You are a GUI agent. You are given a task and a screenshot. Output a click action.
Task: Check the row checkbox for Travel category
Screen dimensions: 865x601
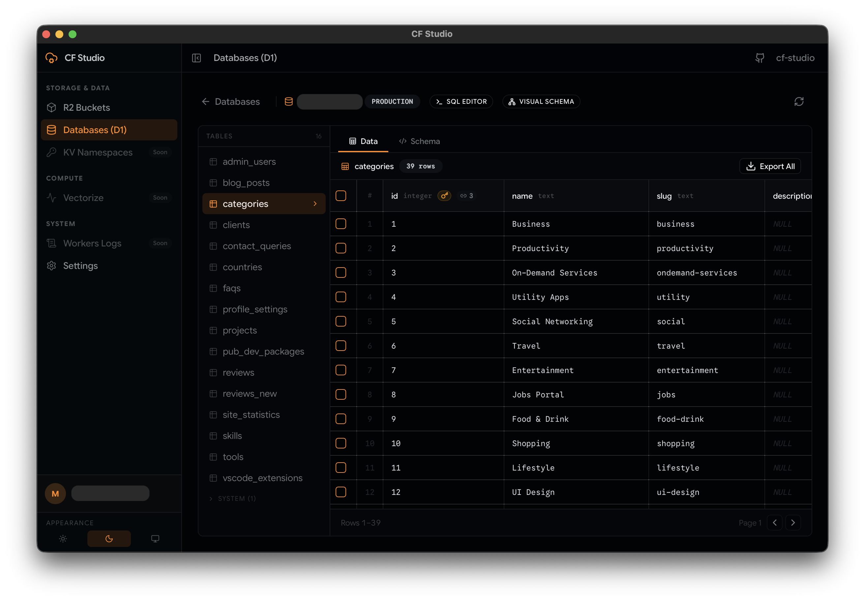[x=341, y=346]
